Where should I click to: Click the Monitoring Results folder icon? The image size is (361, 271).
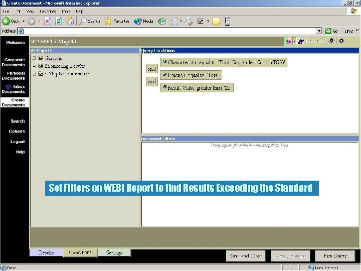(41, 66)
